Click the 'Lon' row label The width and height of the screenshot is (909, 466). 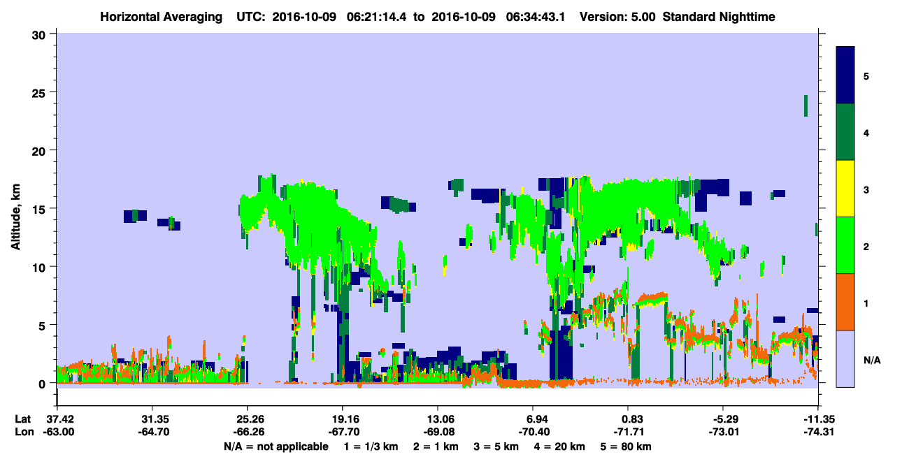click(23, 432)
